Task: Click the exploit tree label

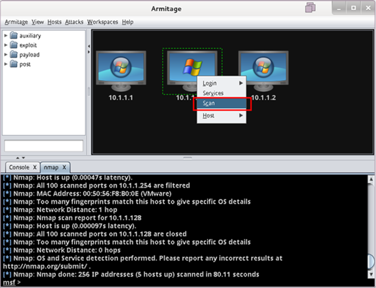Action: pyautogui.click(x=28, y=45)
